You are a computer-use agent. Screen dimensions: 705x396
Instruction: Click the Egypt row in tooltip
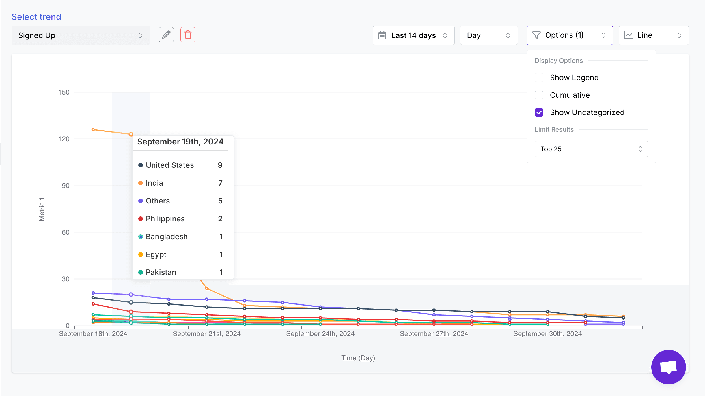click(180, 254)
